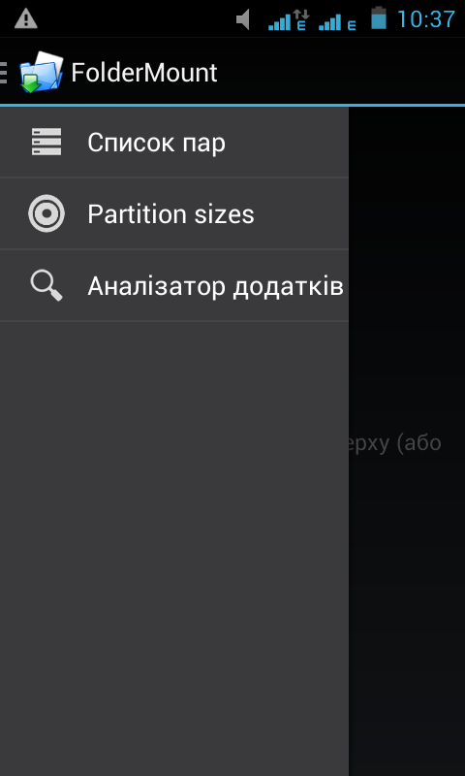Tap the warning triangle notification icon
Image resolution: width=465 pixels, height=776 pixels.
click(x=26, y=18)
